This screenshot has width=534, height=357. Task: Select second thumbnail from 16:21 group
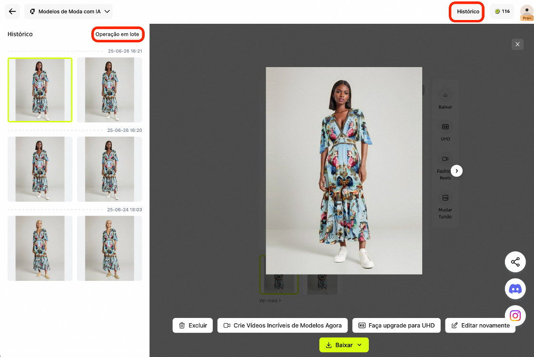coord(109,90)
